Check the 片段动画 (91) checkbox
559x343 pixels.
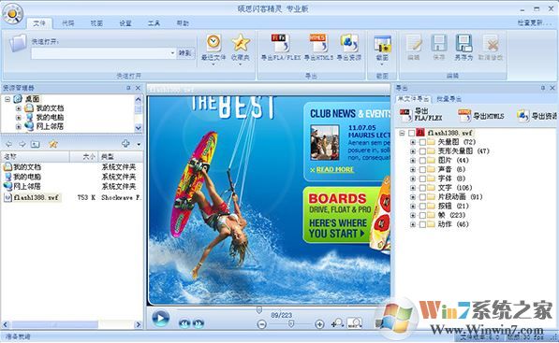[422, 197]
